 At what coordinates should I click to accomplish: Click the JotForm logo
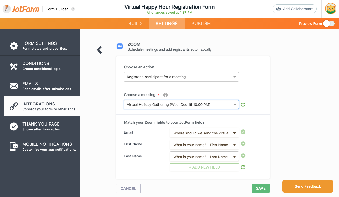coord(21,9)
